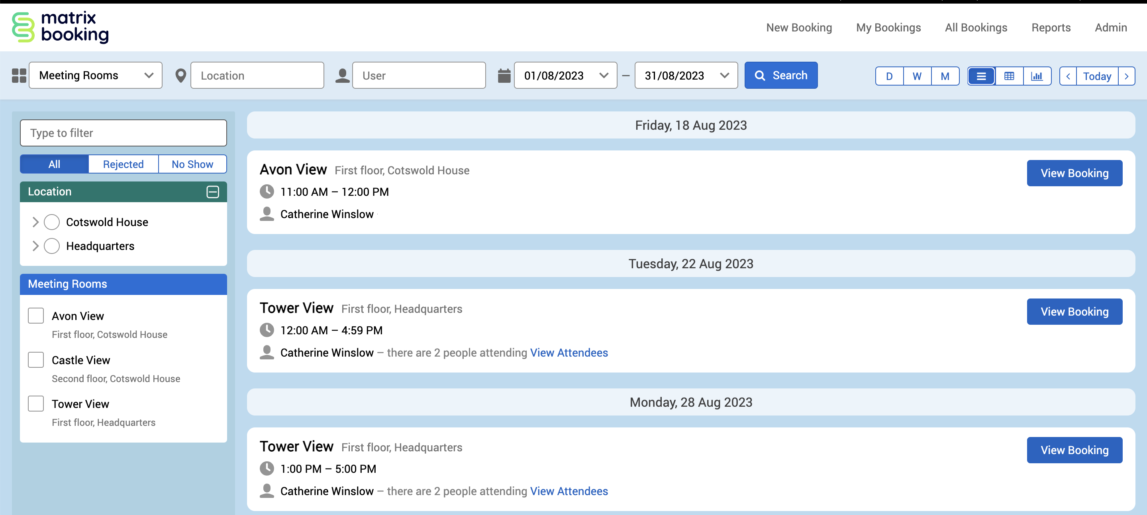Screen dimensions: 1147x515
Task: Click the Type to filter field
Action: 124,133
